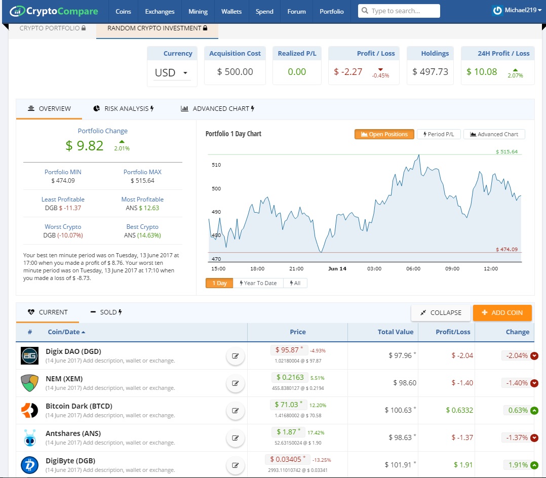Open the Wallets menu
Screen dimensions: 546x478
coord(231,12)
